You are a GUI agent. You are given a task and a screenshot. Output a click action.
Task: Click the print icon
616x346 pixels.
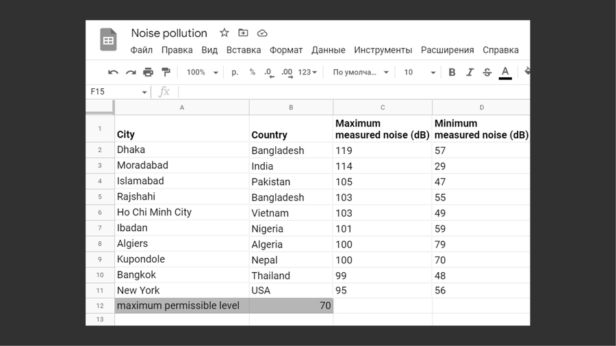pyautogui.click(x=148, y=72)
